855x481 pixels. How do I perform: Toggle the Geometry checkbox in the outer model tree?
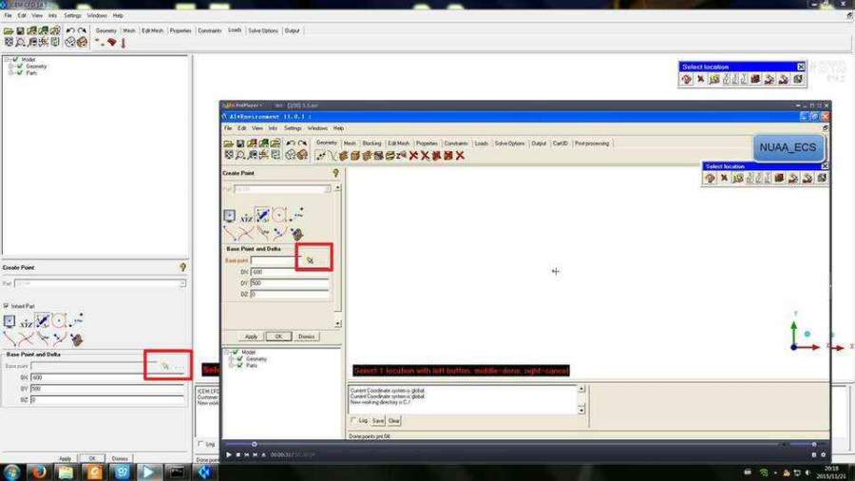[20, 66]
